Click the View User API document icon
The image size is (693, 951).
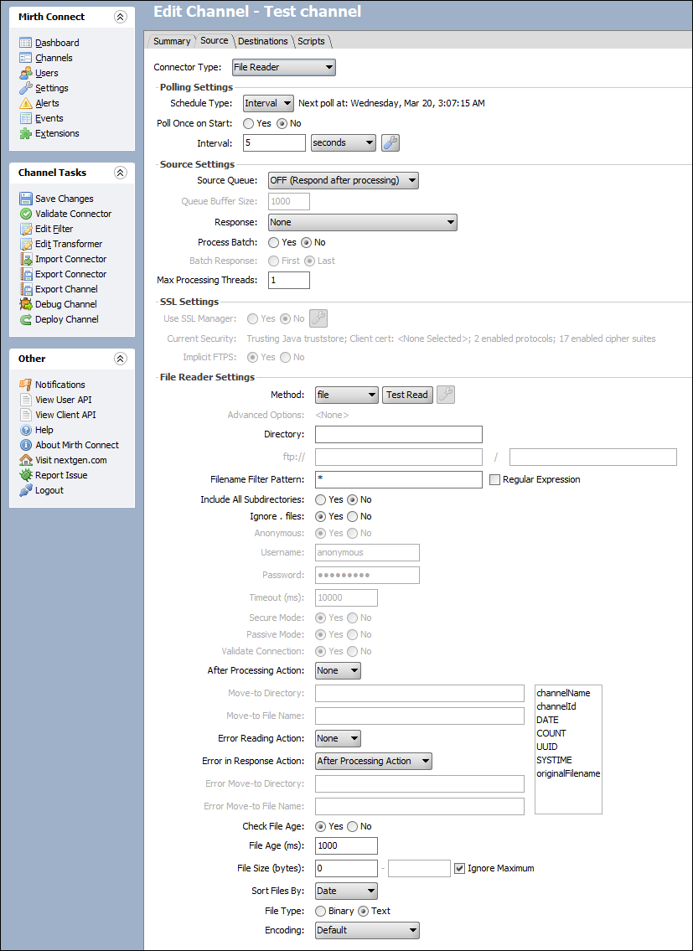tap(25, 400)
